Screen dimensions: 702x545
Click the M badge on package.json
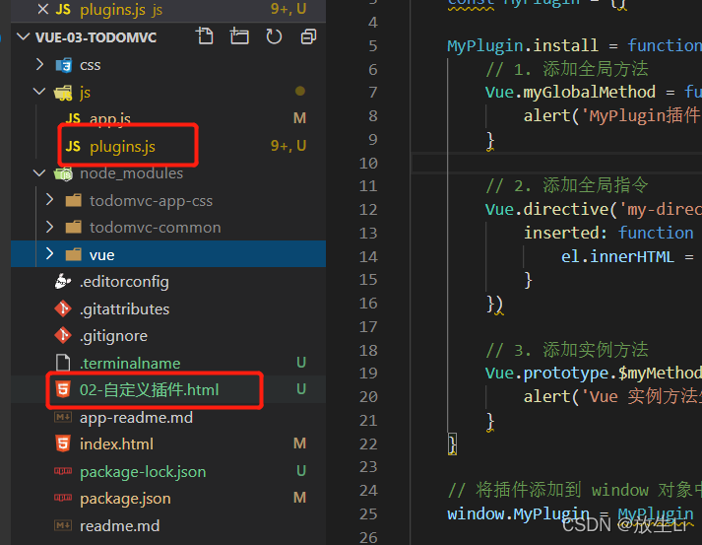[x=299, y=498]
